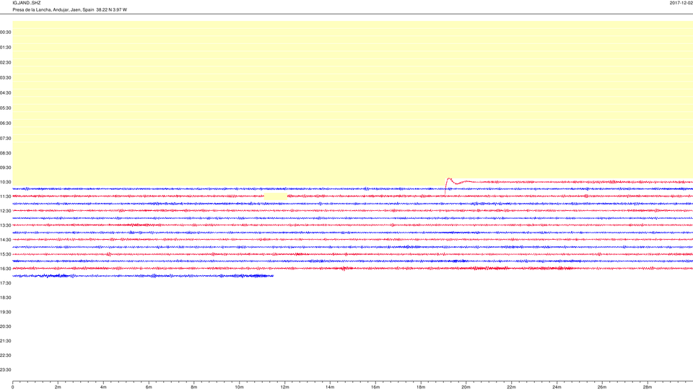Select the 20:30 time label
Screen dimensions: 693x390
pyautogui.click(x=6, y=326)
